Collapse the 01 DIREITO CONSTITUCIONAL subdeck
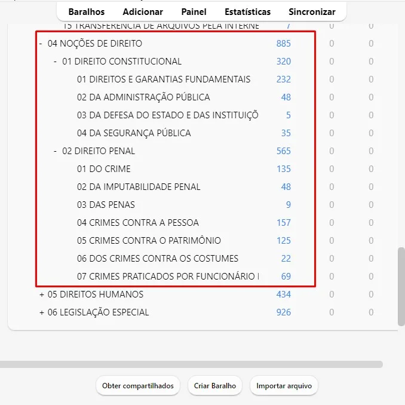Screen dimensions: 405x405 pos(55,62)
